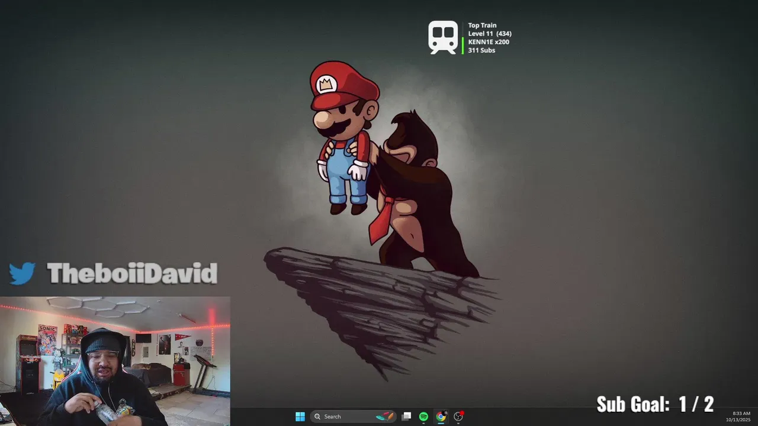Click the '311 Subs' train text
The image size is (758, 426).
(x=481, y=50)
